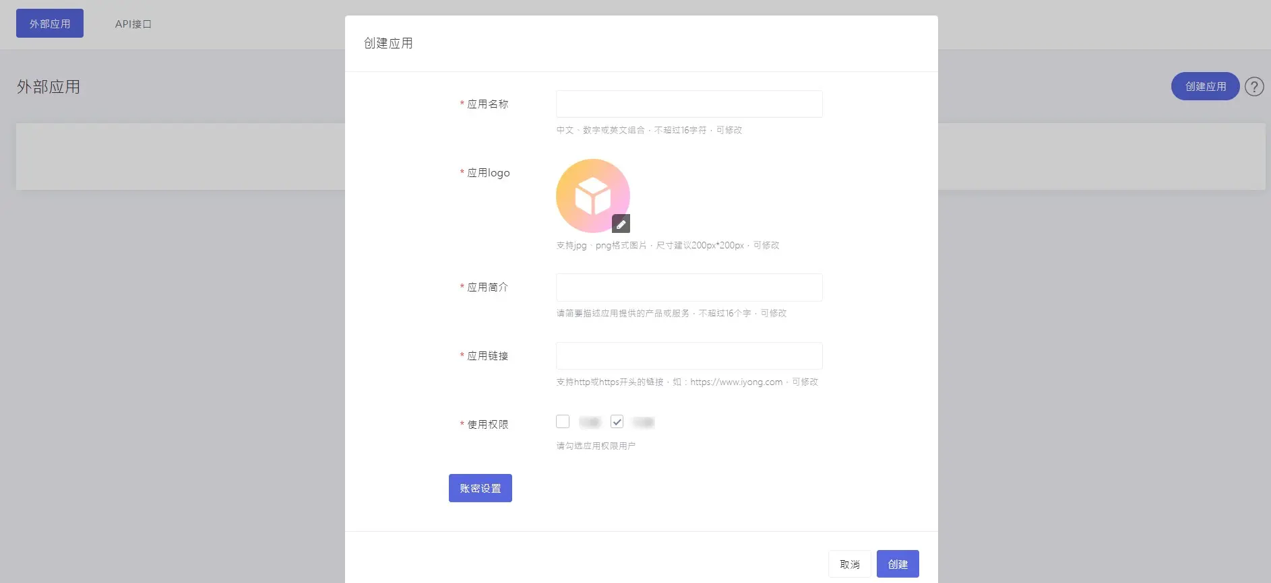Switch to the API接口 tab
The image size is (1271, 583).
point(133,24)
